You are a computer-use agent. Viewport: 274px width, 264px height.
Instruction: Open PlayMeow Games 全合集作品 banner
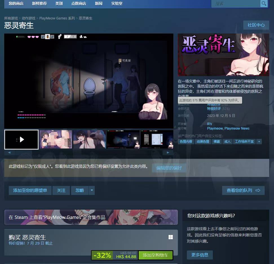pyautogui.click(x=91, y=217)
